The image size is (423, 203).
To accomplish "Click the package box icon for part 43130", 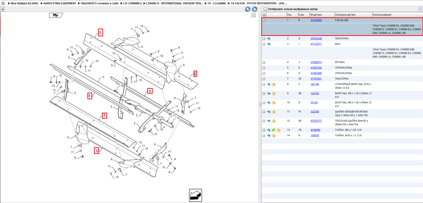I will point(274,103).
